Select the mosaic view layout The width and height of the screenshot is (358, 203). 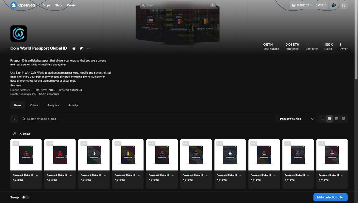(x=344, y=119)
